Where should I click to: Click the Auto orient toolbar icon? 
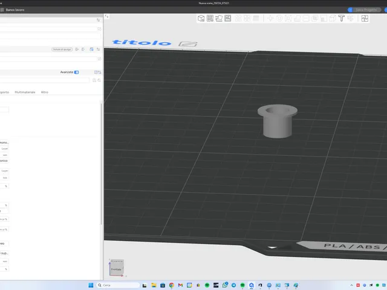tap(219, 19)
